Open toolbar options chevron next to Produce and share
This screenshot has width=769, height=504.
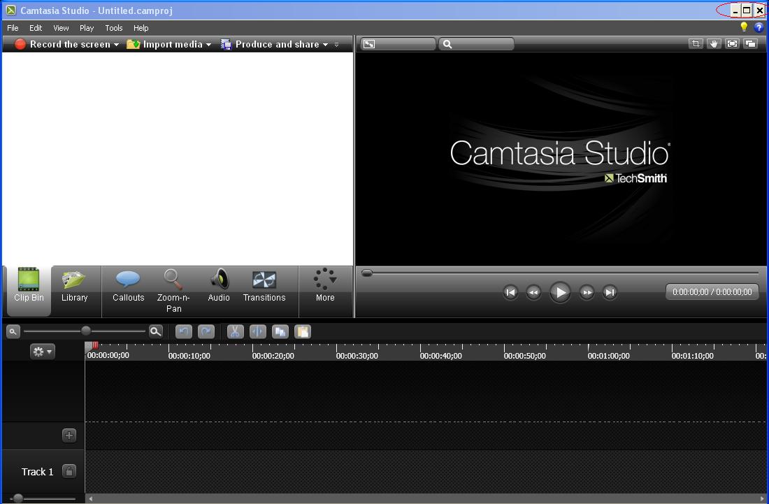(336, 45)
